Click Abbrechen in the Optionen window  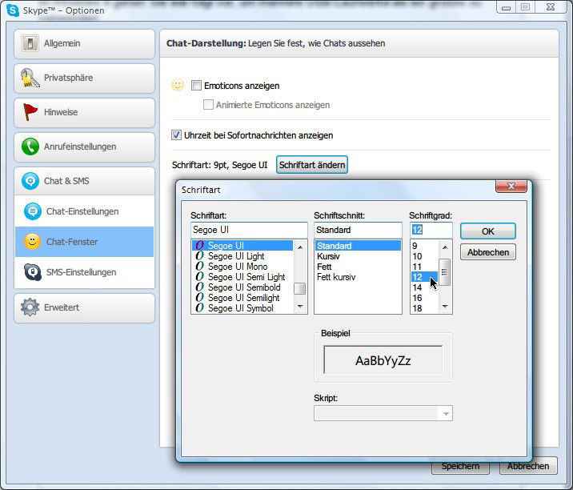528,466
